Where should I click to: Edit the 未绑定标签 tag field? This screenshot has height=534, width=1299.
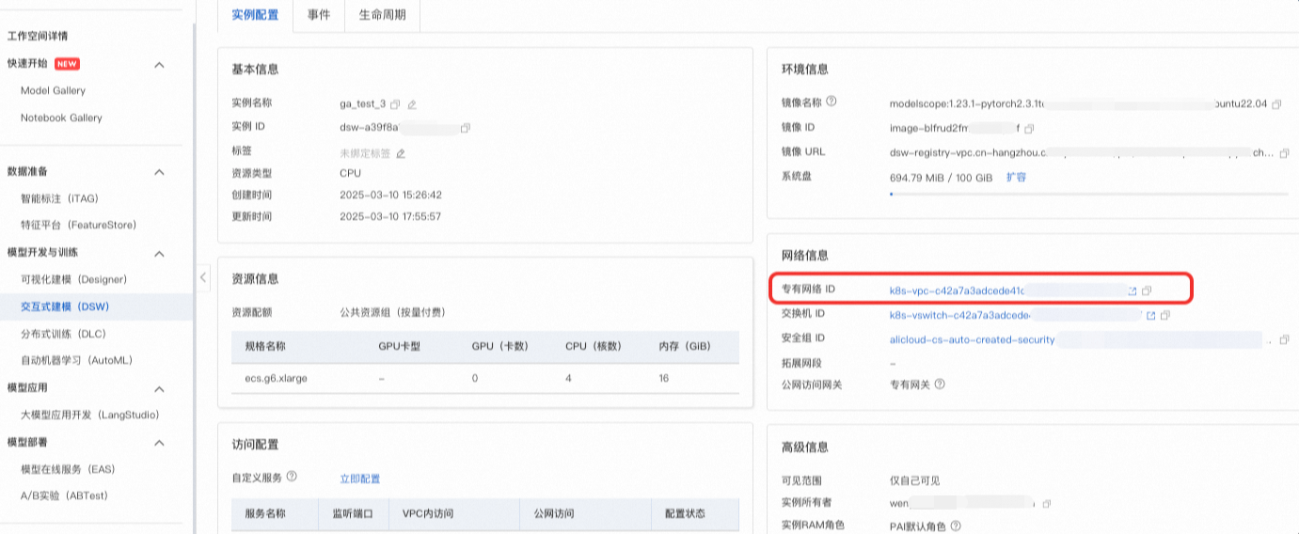tap(401, 153)
